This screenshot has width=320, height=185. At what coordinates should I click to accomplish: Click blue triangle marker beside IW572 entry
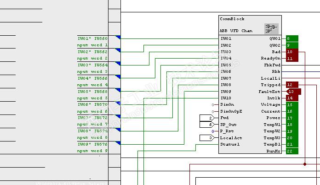[118, 116]
